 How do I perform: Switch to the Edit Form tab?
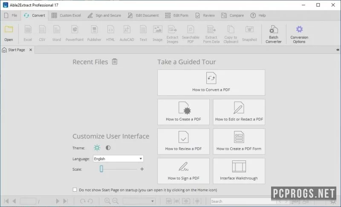pos(177,15)
